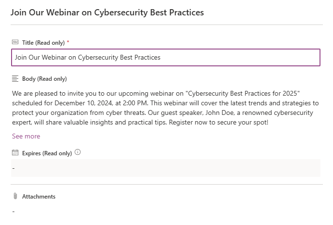Click the red required asterisk after Title

point(68,42)
